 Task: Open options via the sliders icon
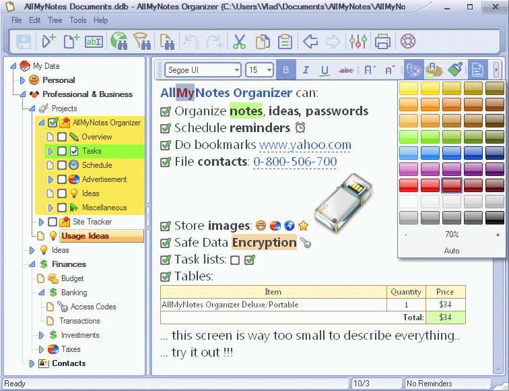pos(358,42)
